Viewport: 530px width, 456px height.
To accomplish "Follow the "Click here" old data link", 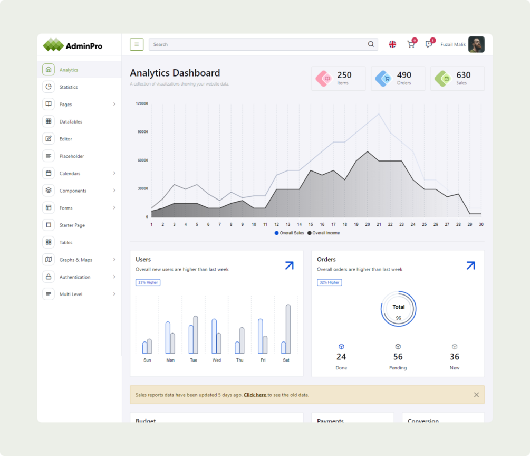I will point(255,395).
